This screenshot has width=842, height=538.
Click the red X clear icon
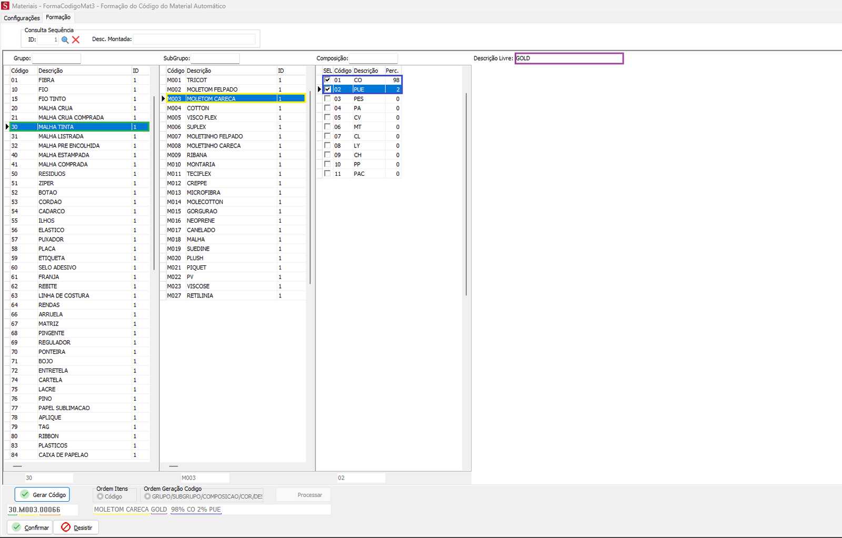pos(76,39)
